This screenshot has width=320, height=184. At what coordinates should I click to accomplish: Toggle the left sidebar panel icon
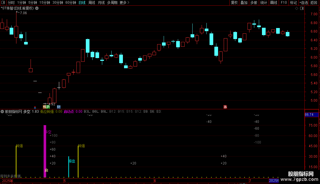click(x=3, y=3)
